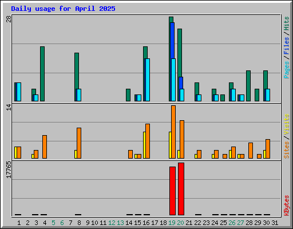Click day label "15" on the axis
This screenshot has height=229, width=293.
[137, 223]
